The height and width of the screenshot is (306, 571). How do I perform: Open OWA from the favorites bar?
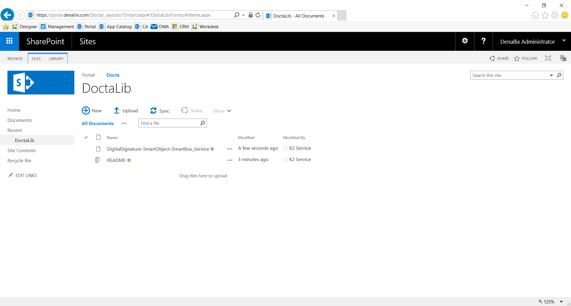160,26
